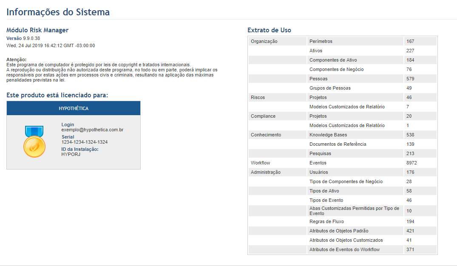Click the 'Eventos' row label
This screenshot has width=457, height=266.
318,163
